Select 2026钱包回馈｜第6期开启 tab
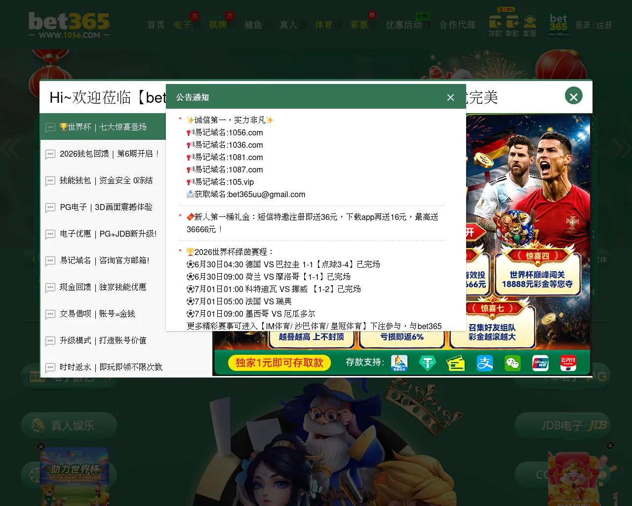Image resolution: width=632 pixels, height=506 pixels. [103, 154]
